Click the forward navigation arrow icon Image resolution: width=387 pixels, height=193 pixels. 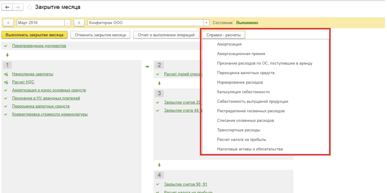(x=18, y=7)
